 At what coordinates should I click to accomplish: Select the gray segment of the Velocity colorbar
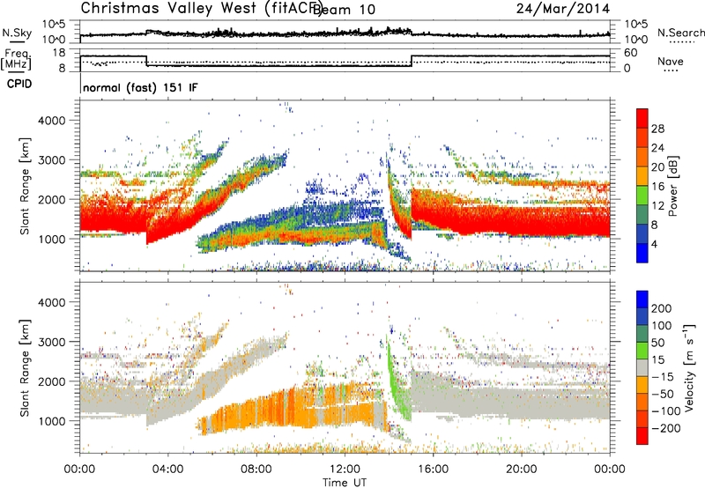(x=642, y=367)
